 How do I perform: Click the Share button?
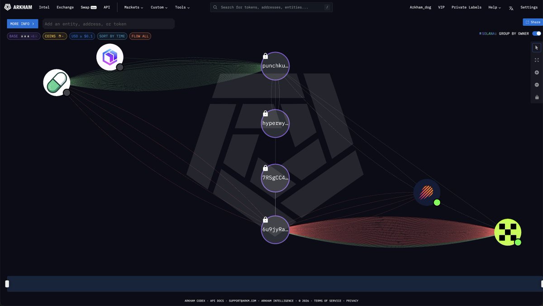[533, 22]
